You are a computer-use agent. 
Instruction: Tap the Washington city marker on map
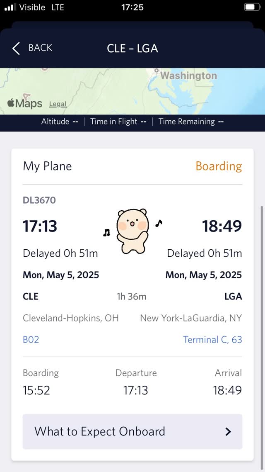[156, 71]
